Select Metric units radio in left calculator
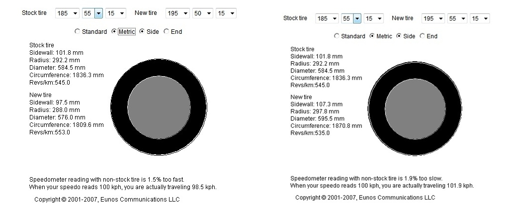This screenshot has width=510, height=212. click(x=114, y=31)
